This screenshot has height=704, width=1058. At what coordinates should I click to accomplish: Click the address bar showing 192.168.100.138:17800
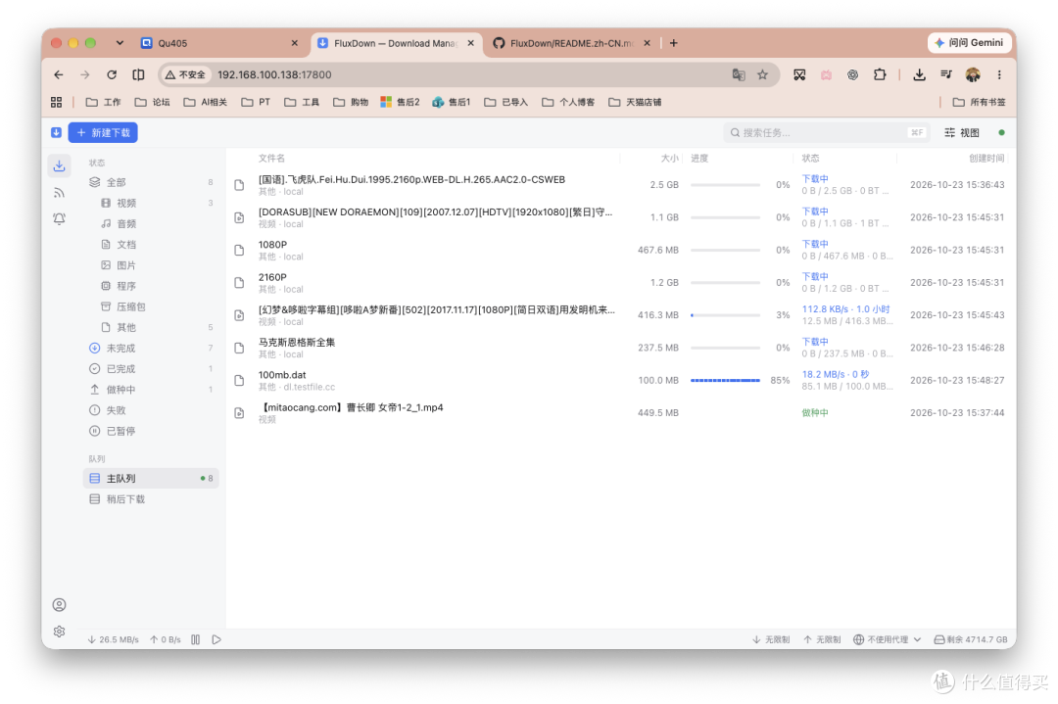(x=469, y=74)
